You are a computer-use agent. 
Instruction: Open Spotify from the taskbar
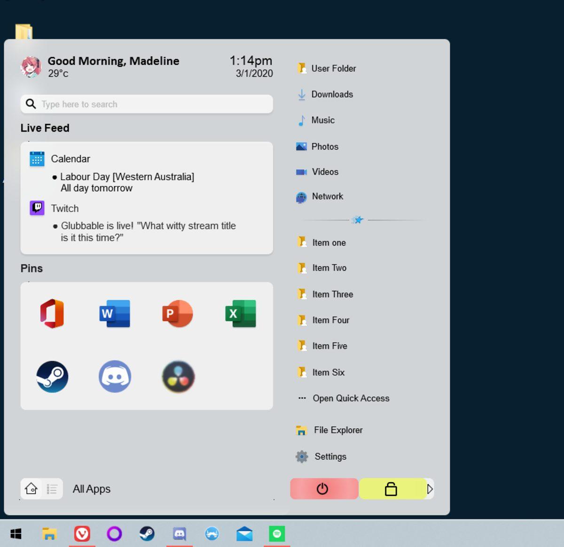[x=276, y=534]
